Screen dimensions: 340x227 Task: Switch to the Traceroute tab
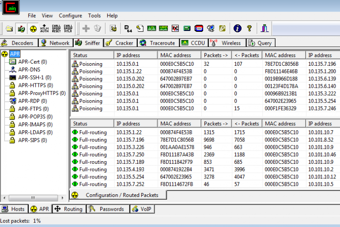[158, 43]
